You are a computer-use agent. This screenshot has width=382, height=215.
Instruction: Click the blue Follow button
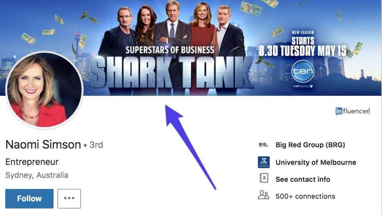click(29, 199)
